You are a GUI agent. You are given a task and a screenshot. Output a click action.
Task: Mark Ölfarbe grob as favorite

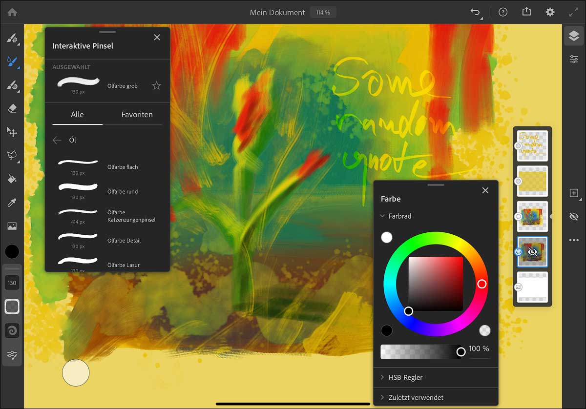[156, 86]
